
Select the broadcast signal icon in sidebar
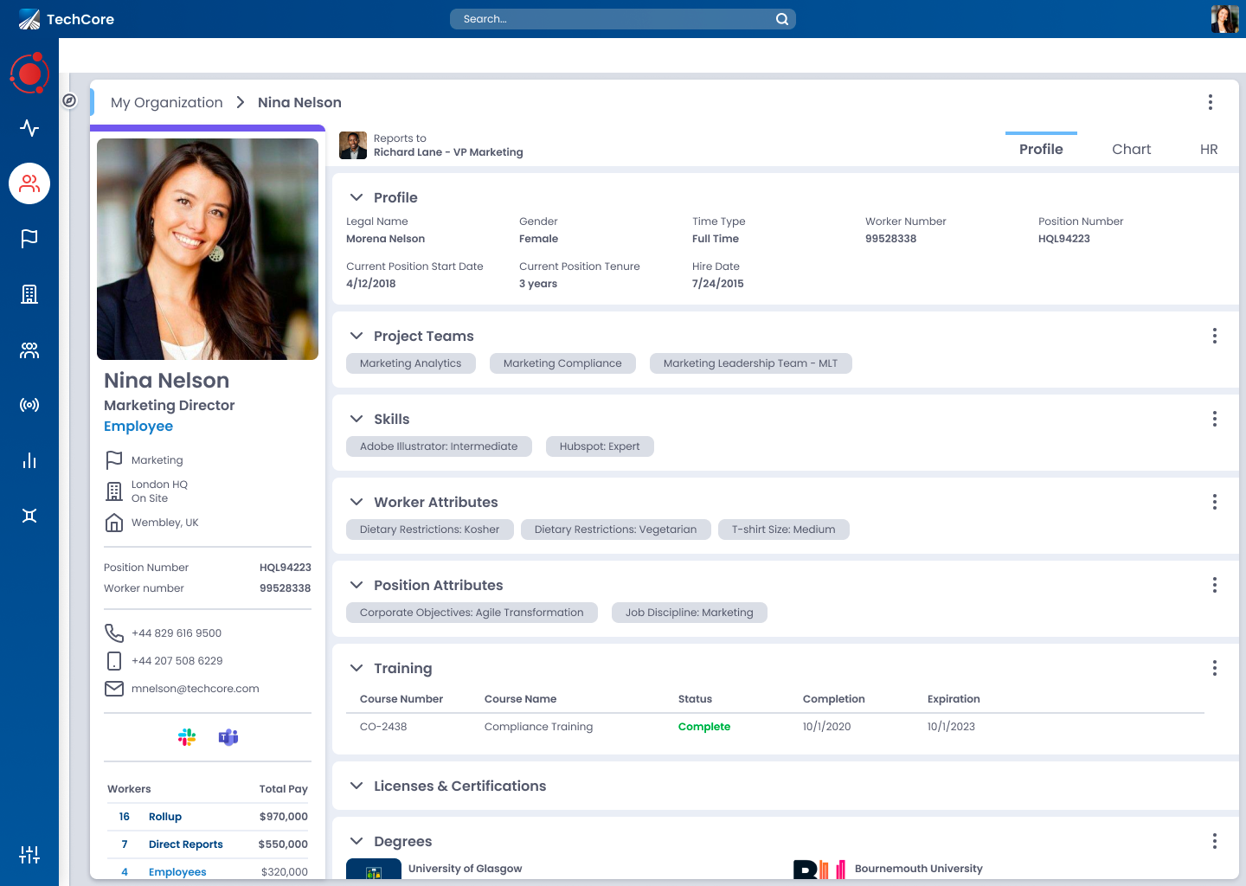(29, 405)
